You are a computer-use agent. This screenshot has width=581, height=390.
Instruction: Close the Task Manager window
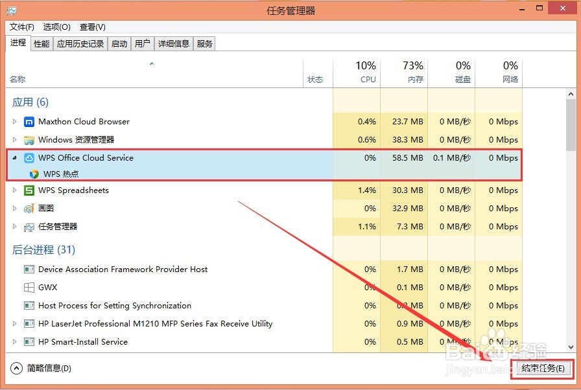coord(563,8)
